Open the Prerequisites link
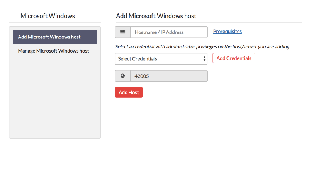This screenshot has height=171, width=309. click(x=227, y=32)
